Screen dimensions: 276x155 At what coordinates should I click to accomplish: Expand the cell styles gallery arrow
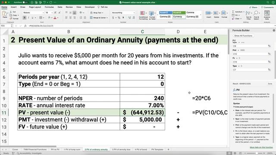[x=201, y=15]
